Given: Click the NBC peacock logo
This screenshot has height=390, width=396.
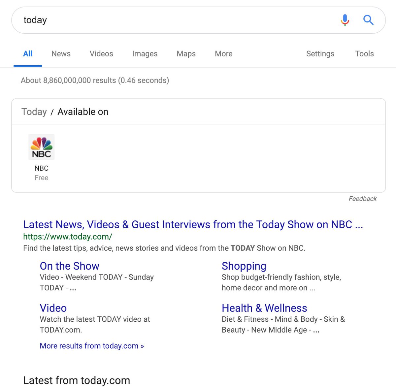Looking at the screenshot, I should 41,147.
